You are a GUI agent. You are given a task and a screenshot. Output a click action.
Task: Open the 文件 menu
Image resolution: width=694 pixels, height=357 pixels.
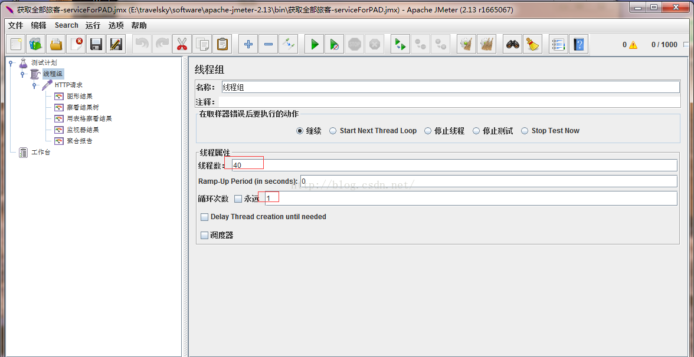coord(15,26)
